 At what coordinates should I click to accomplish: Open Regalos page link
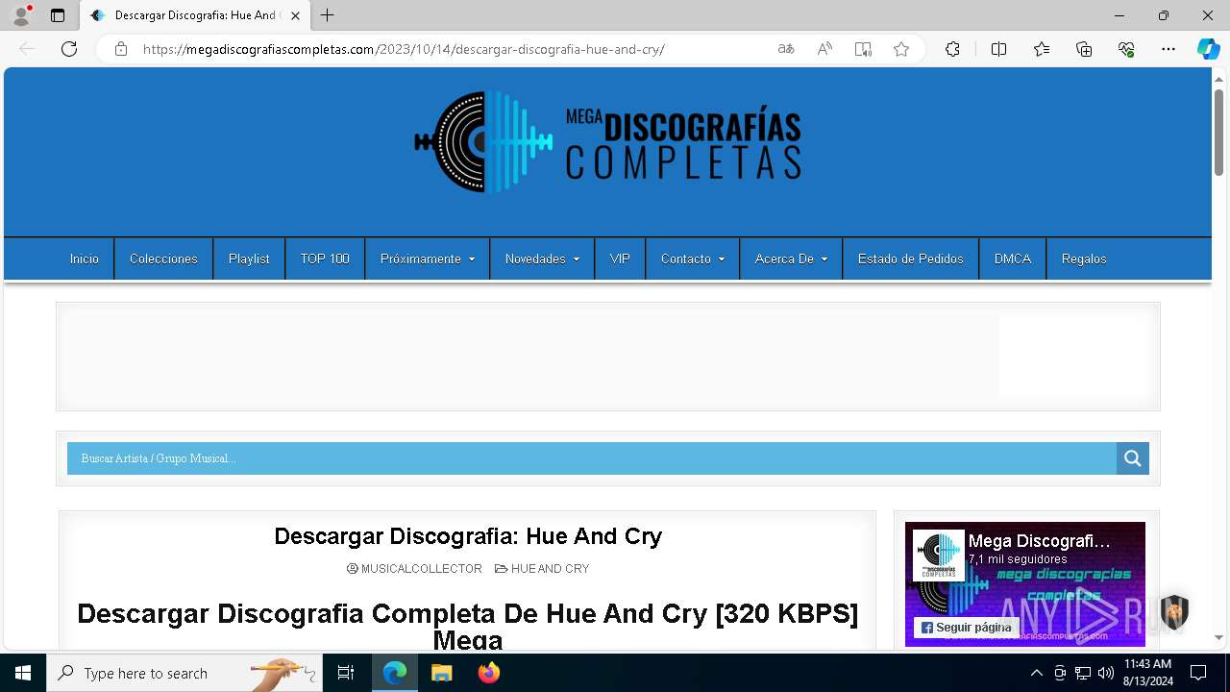(1084, 259)
